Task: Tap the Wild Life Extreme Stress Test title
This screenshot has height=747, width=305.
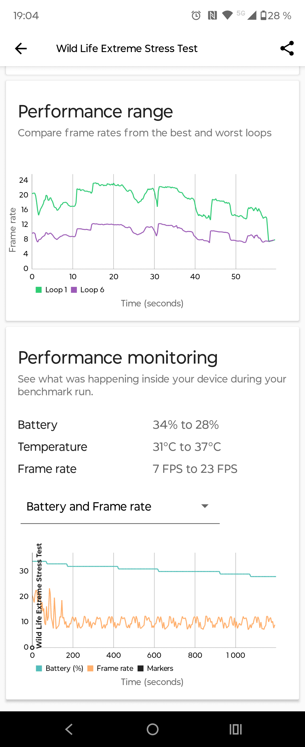Action: click(x=127, y=48)
